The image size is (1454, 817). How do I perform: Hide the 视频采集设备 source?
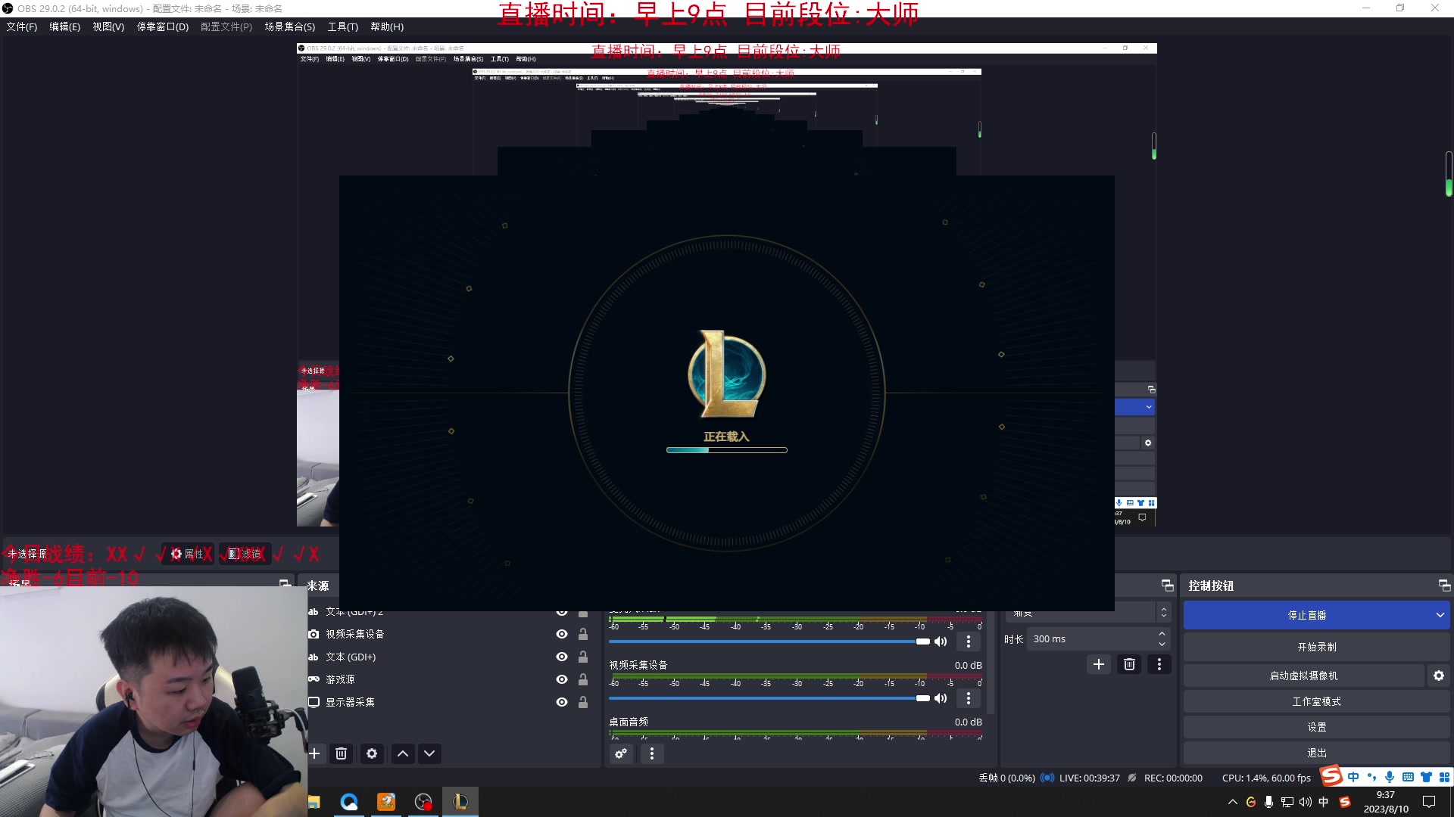click(x=562, y=634)
